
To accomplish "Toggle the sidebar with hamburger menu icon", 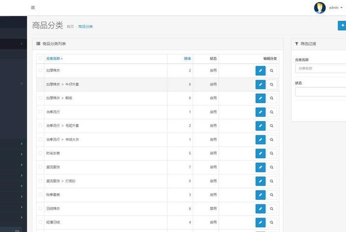I will pos(33,7).
